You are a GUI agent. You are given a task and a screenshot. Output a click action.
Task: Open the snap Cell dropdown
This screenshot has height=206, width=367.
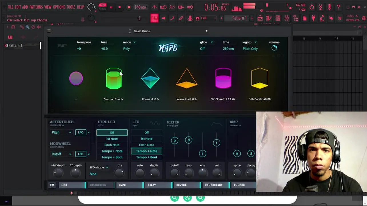(x=208, y=18)
